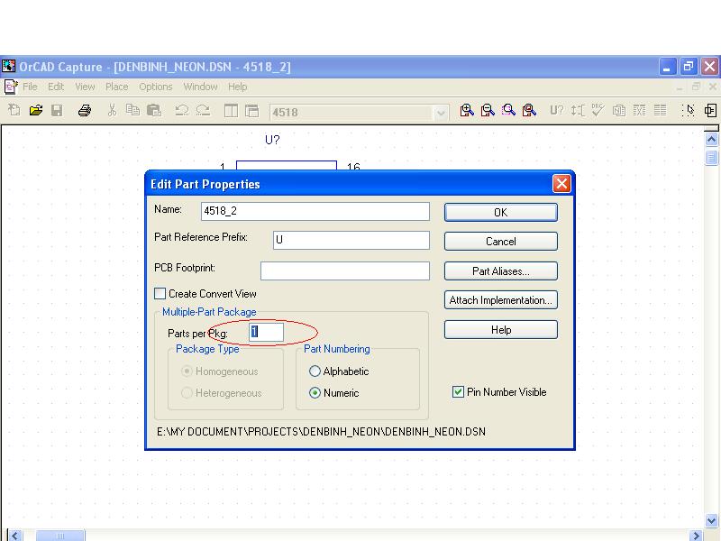Click the Snap to Grid pointer icon

click(x=689, y=110)
